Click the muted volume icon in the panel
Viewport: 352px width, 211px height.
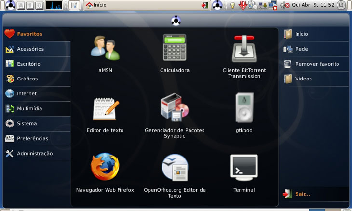coord(284,5)
